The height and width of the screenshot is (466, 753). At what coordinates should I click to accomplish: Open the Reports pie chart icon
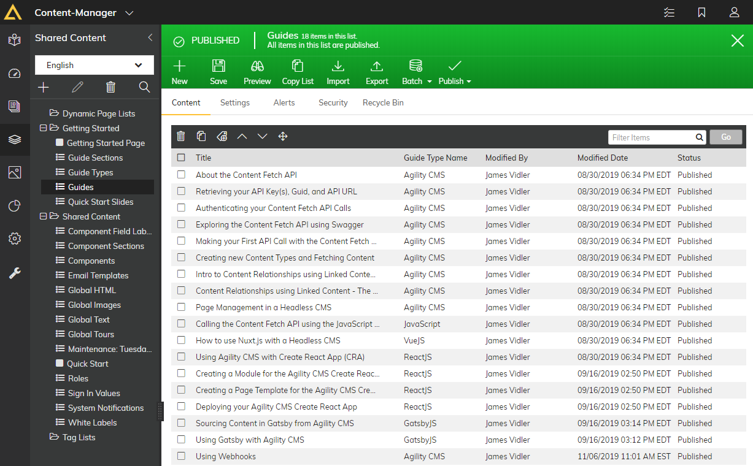pos(15,206)
